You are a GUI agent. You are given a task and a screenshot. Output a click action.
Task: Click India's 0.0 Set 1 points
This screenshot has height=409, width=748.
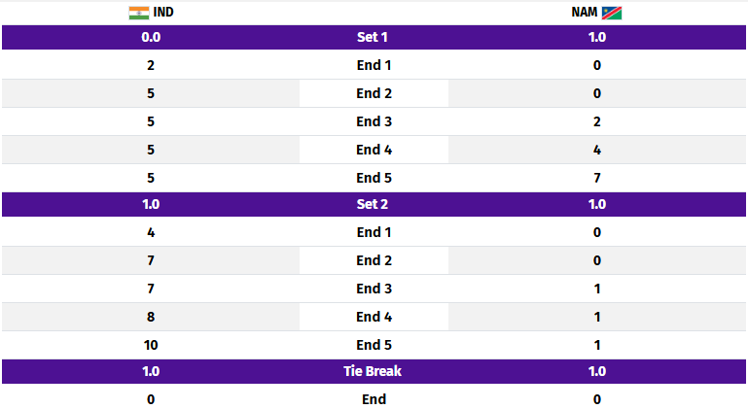[x=151, y=37]
